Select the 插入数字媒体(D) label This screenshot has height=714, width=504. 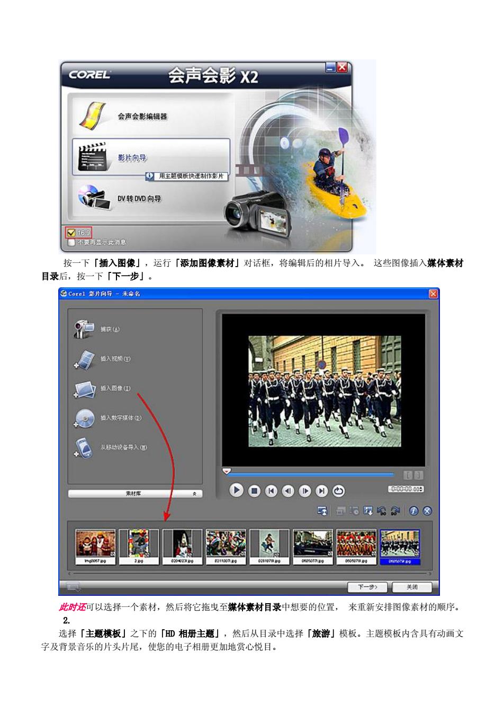[x=121, y=418]
